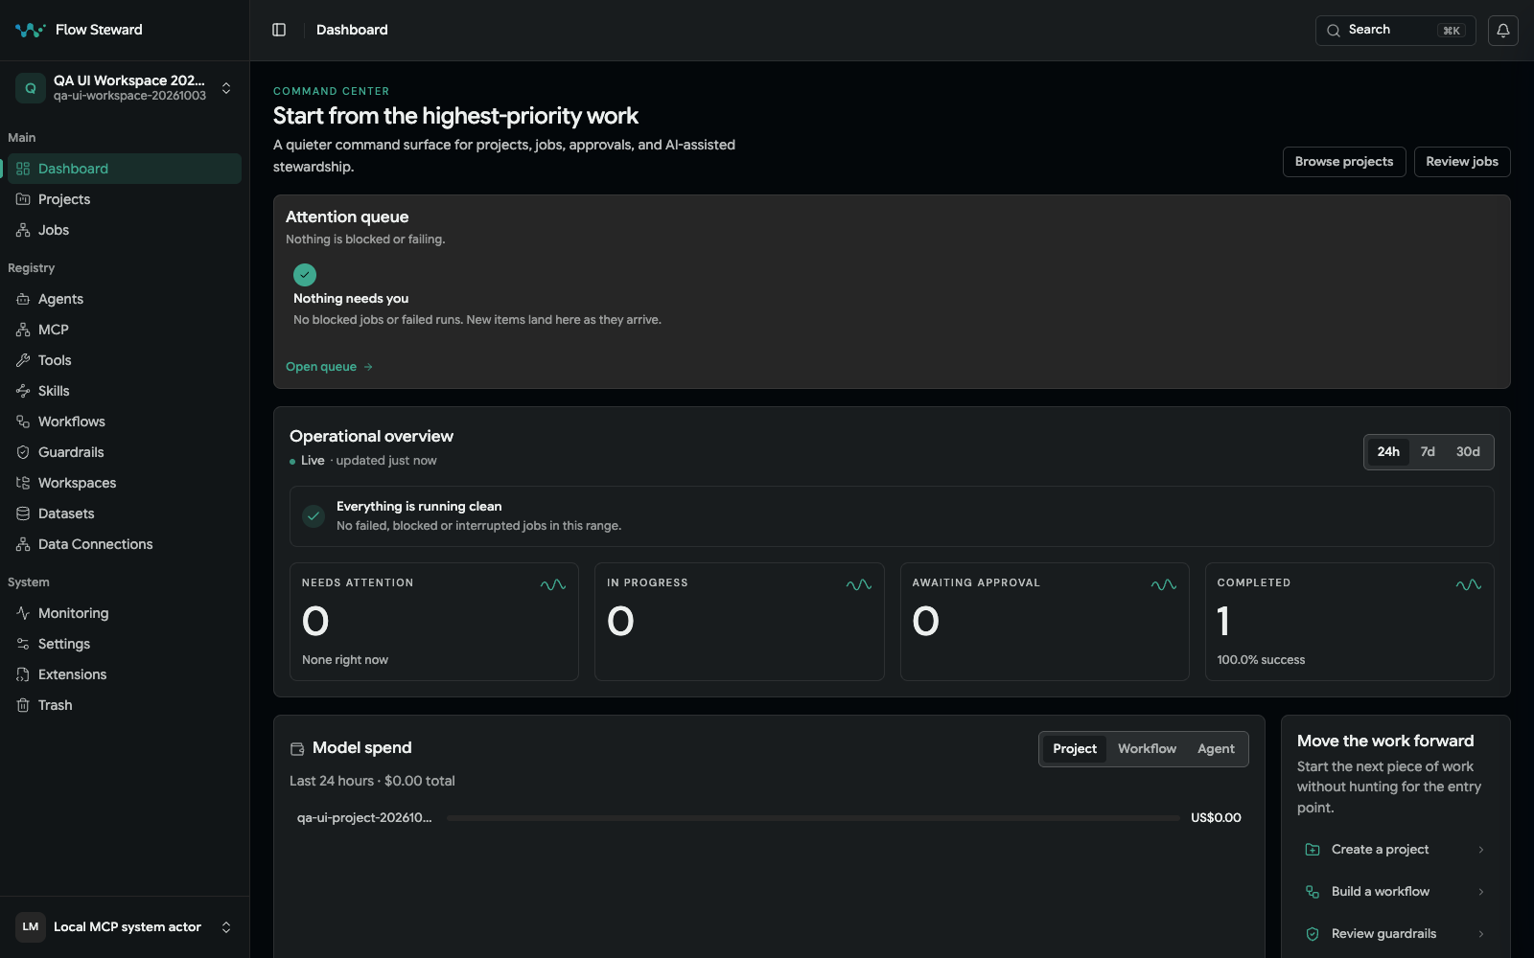Click the US$0.00 spend value
This screenshot has width=1534, height=958.
1216,818
